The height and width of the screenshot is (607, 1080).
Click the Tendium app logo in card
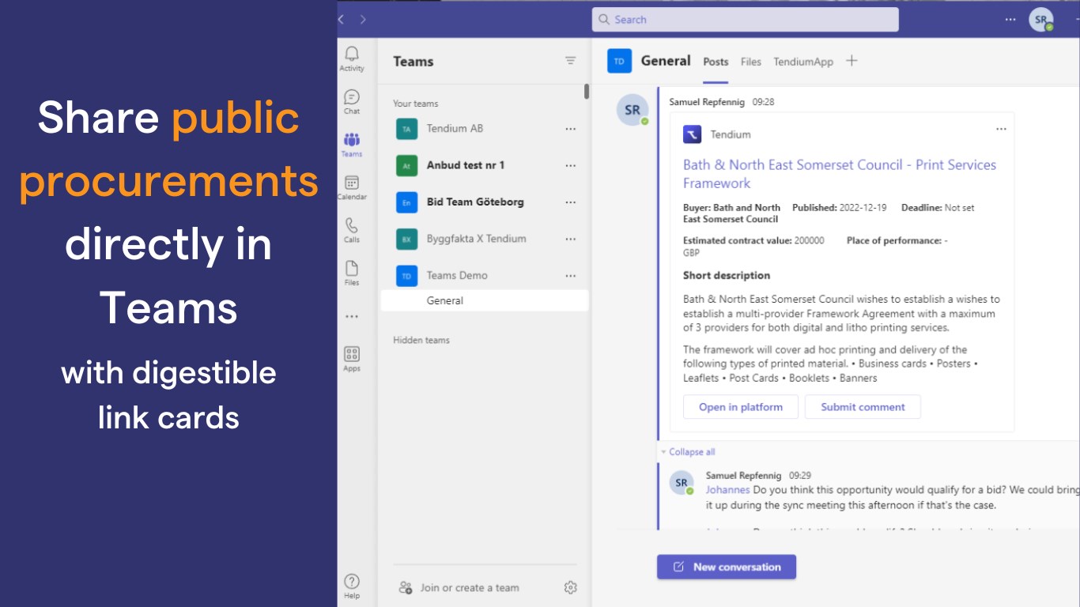[x=692, y=134]
